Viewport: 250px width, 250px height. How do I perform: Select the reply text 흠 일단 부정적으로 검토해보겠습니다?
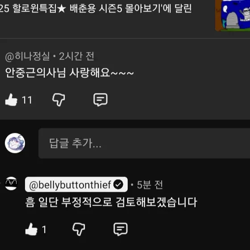point(111,202)
